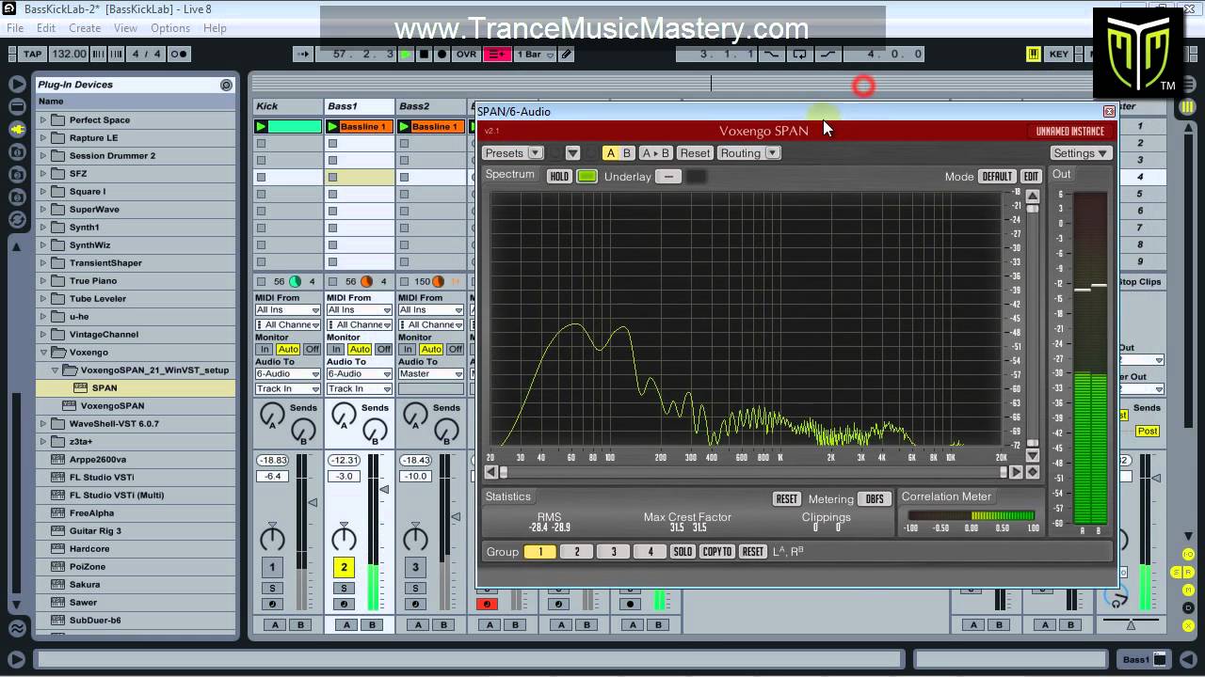This screenshot has height=677, width=1205.
Task: Open the Edit menu
Action: (46, 28)
